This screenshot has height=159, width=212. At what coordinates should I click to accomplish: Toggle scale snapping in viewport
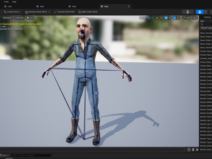coord(184,18)
